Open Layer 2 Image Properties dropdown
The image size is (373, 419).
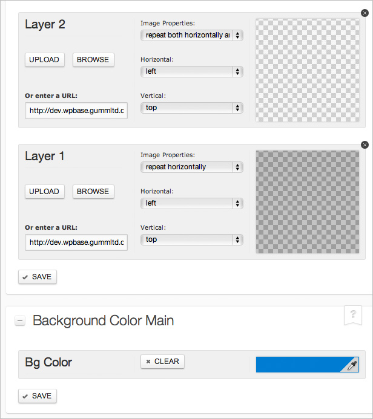(x=191, y=35)
